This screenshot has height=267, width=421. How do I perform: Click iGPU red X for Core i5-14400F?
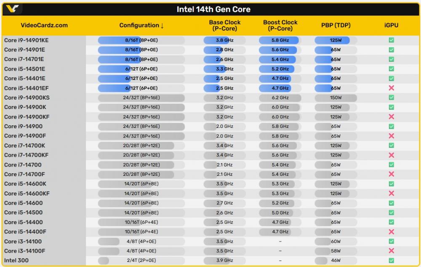tap(392, 232)
